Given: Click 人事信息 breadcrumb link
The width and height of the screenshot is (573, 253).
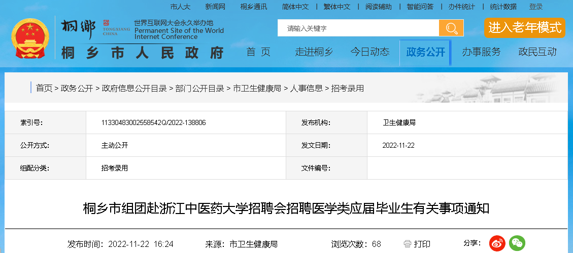Looking at the screenshot, I should point(306,88).
